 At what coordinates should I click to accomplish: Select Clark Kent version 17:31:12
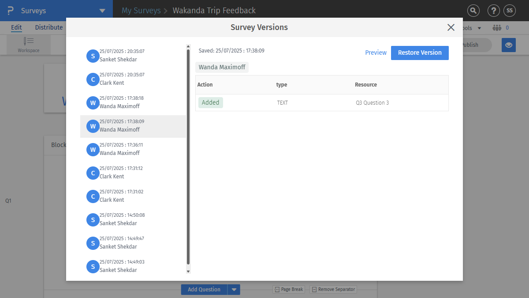tap(133, 173)
